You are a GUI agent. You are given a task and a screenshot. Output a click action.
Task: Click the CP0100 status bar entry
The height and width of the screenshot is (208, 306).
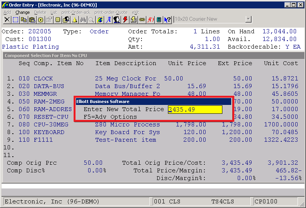click(266, 201)
